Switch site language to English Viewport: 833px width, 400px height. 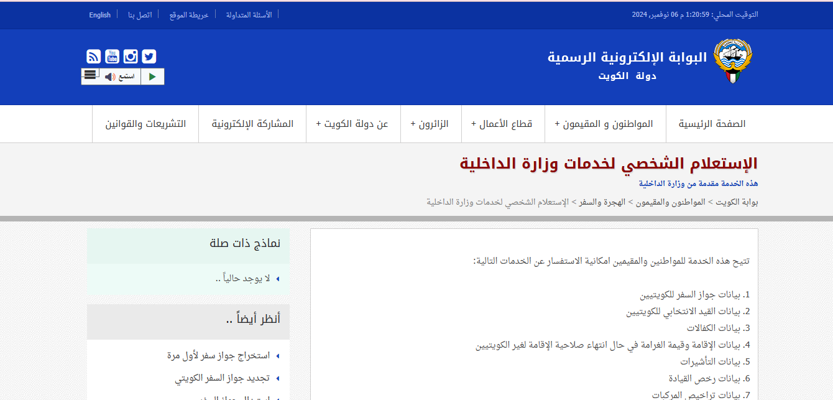(x=99, y=15)
